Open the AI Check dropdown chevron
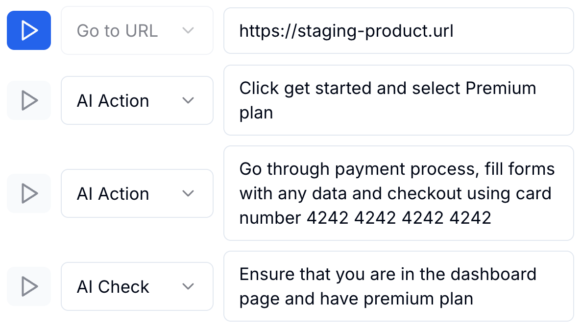The height and width of the screenshot is (328, 581). tap(188, 286)
